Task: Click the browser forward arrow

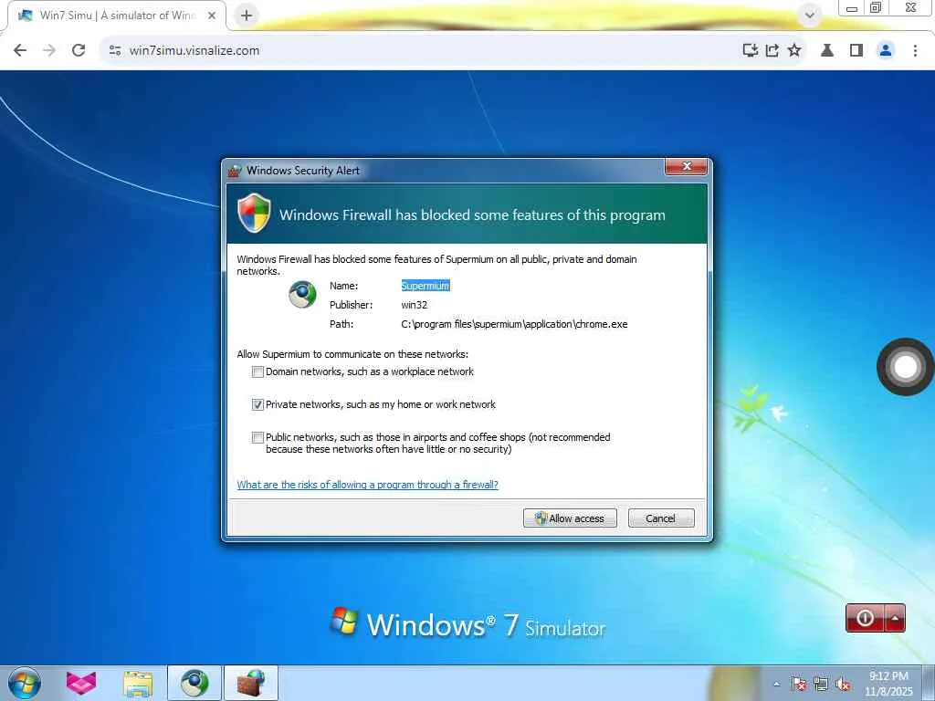Action: pyautogui.click(x=49, y=50)
